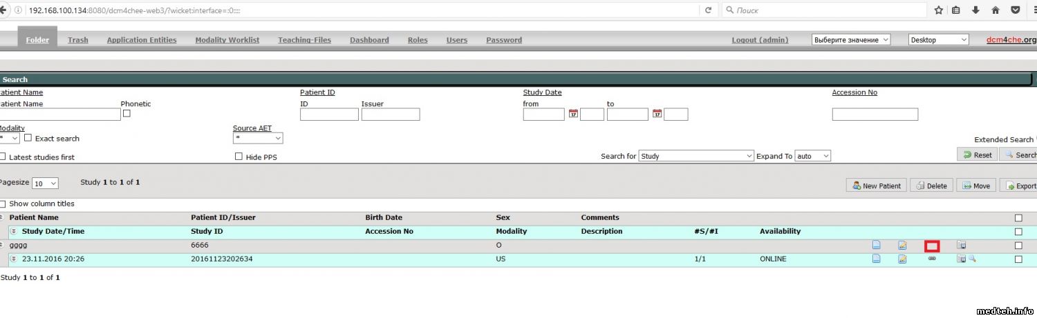Open the Pagesize dropdown

tap(45, 183)
